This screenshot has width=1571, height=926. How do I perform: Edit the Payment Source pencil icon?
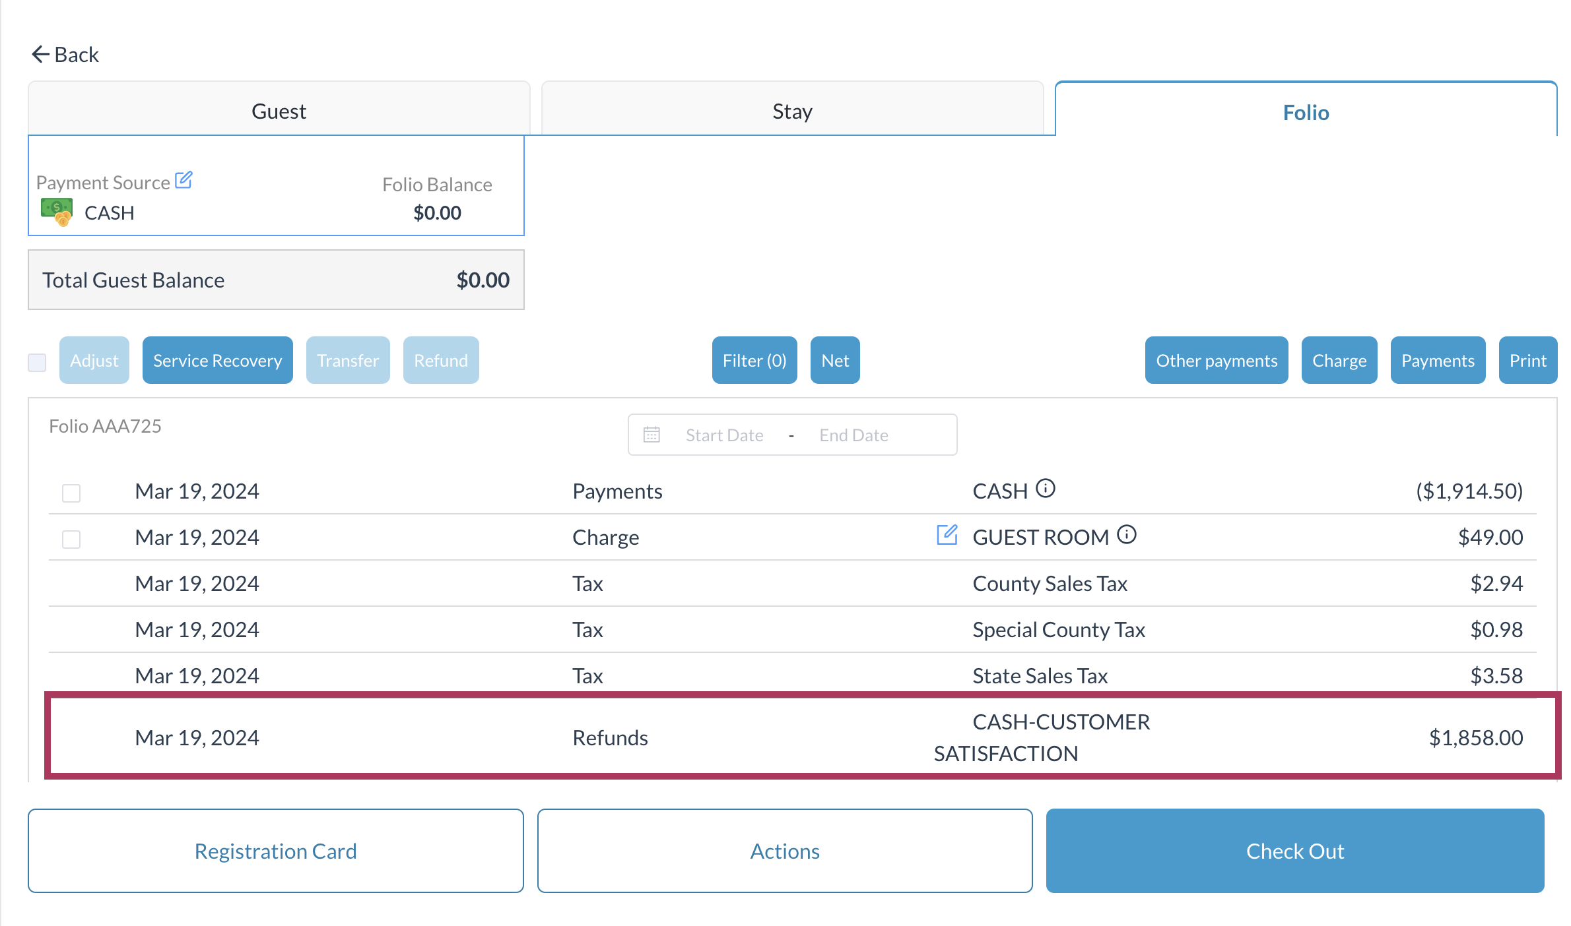184,181
